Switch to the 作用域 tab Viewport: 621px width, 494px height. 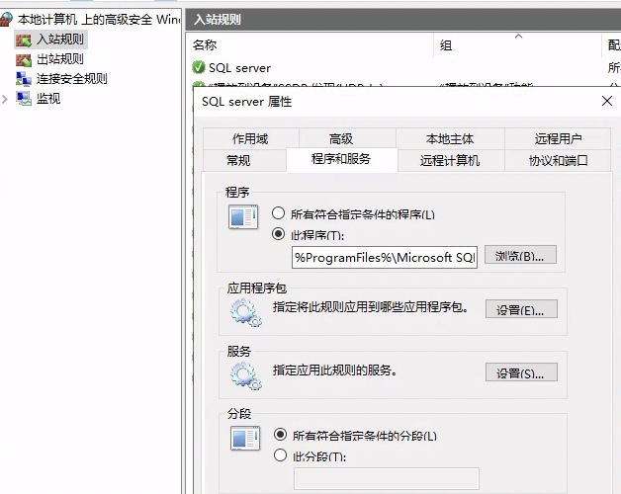[x=251, y=138]
